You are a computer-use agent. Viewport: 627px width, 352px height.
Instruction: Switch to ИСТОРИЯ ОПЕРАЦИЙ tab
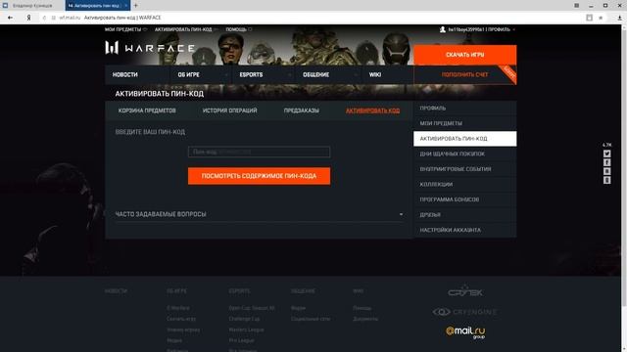tap(230, 110)
